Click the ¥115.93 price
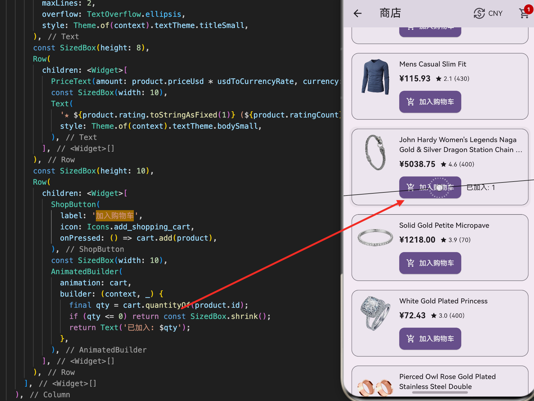 (415, 78)
